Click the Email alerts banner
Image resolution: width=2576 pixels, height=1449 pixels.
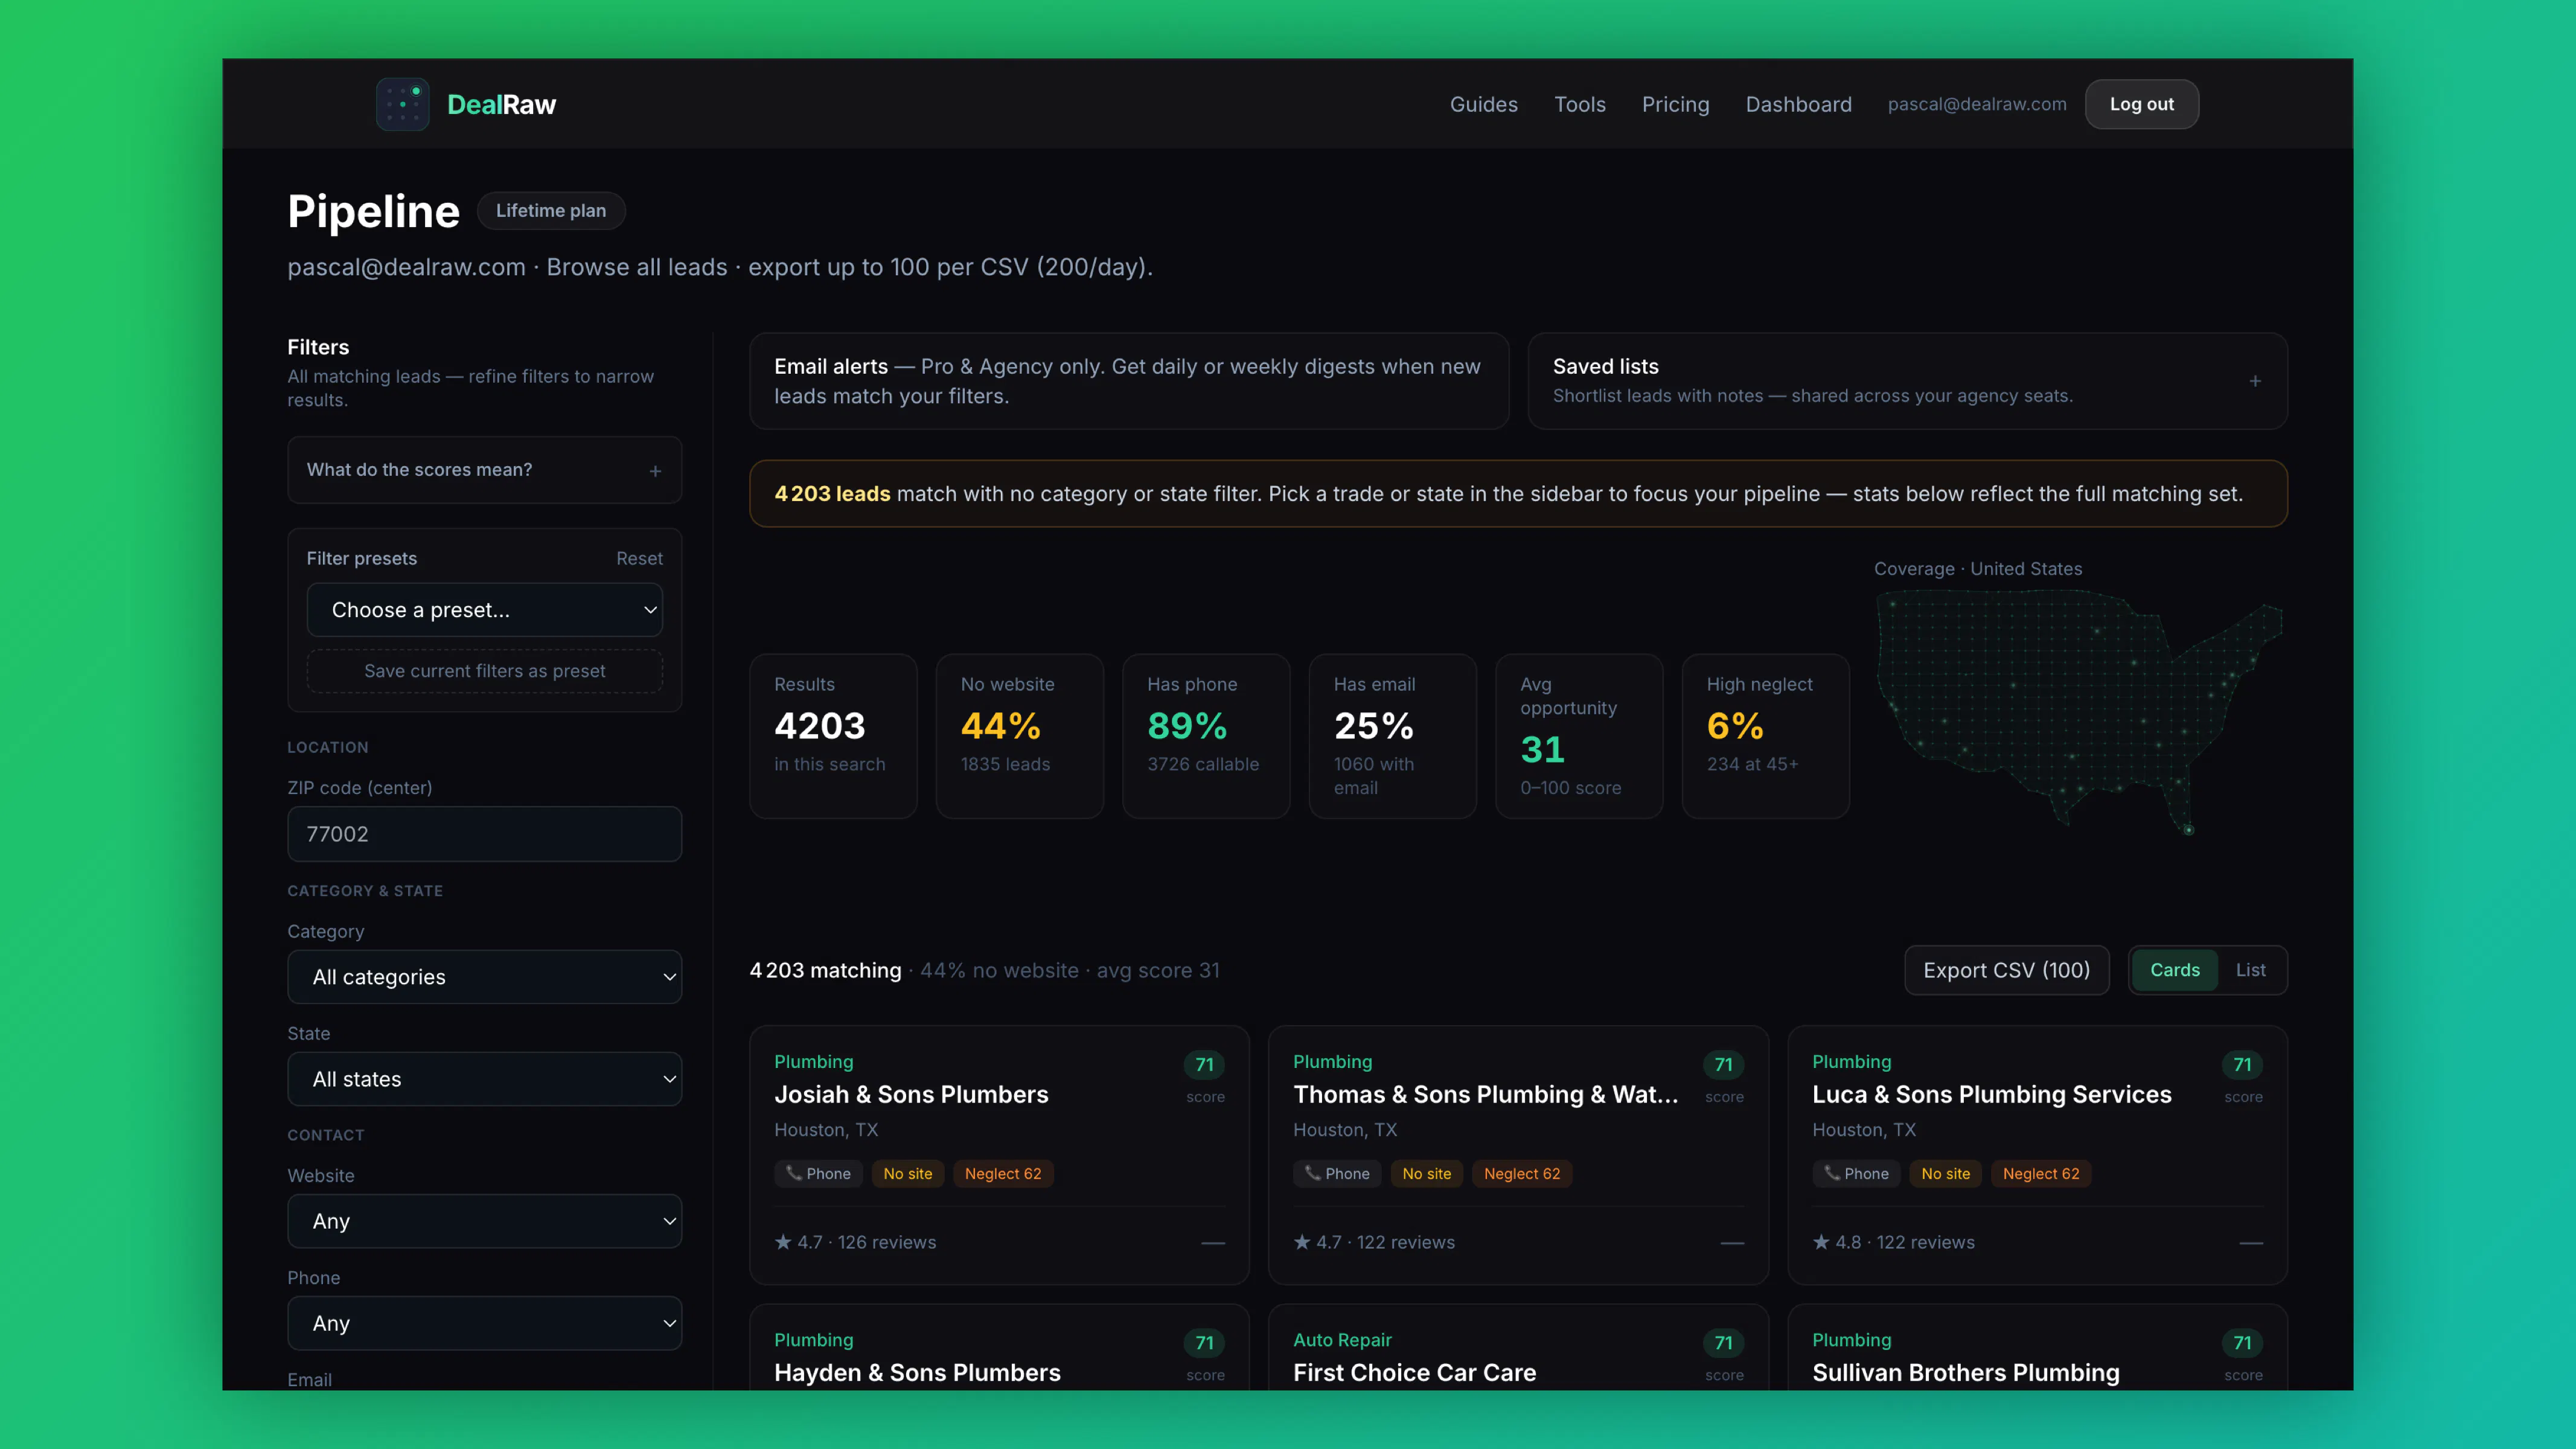coord(1129,381)
